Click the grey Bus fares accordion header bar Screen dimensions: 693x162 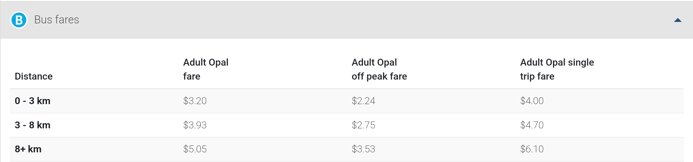343,20
